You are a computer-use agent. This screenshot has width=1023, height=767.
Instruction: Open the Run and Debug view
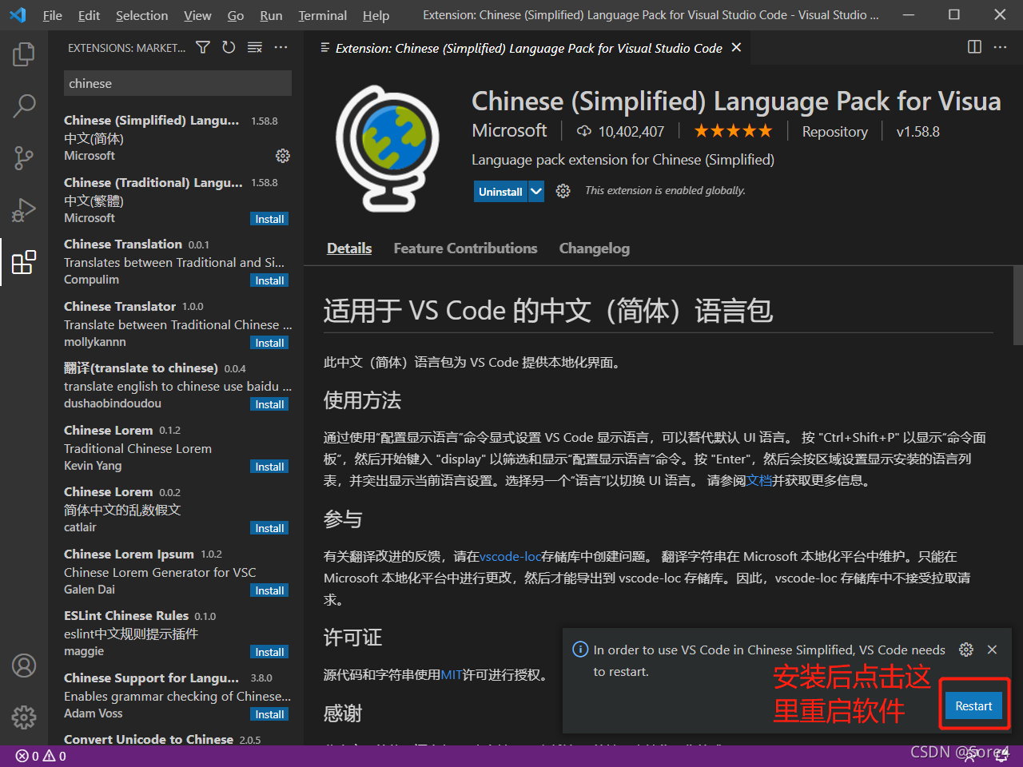coord(24,209)
